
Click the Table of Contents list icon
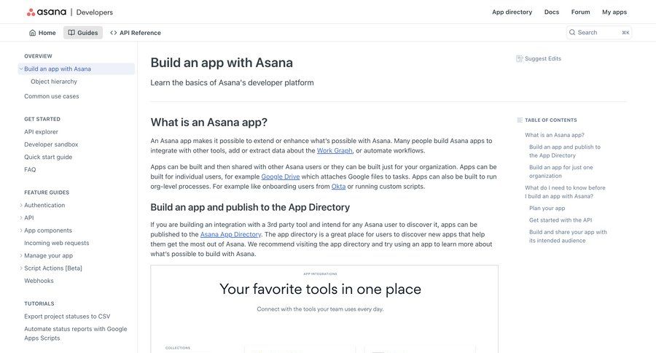(x=520, y=120)
